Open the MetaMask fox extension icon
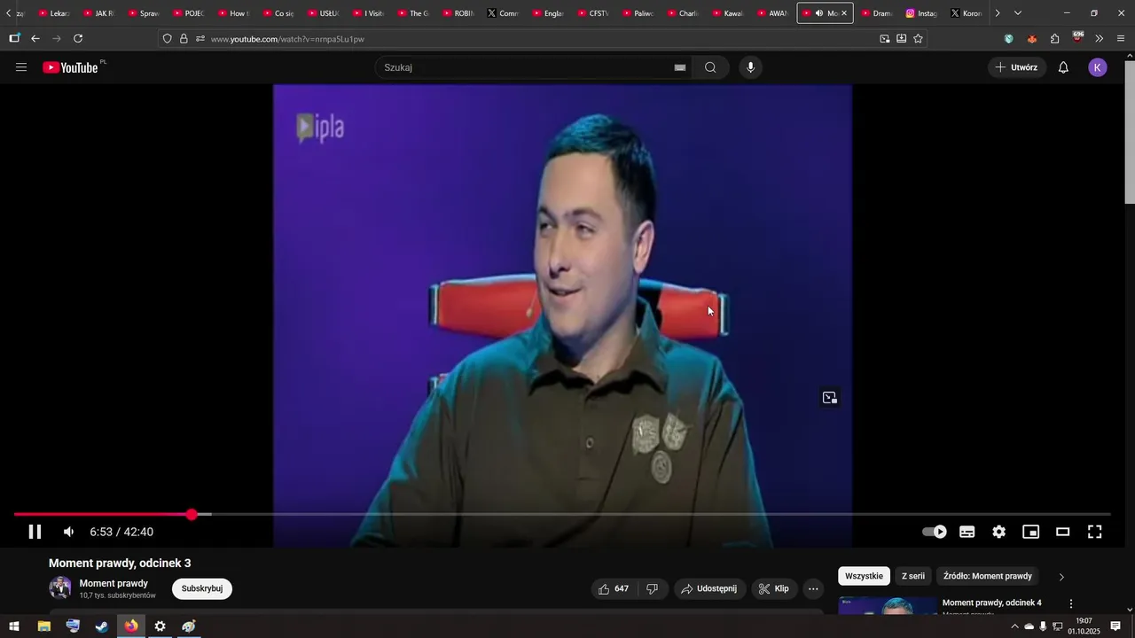This screenshot has width=1135, height=638. pyautogui.click(x=1031, y=39)
